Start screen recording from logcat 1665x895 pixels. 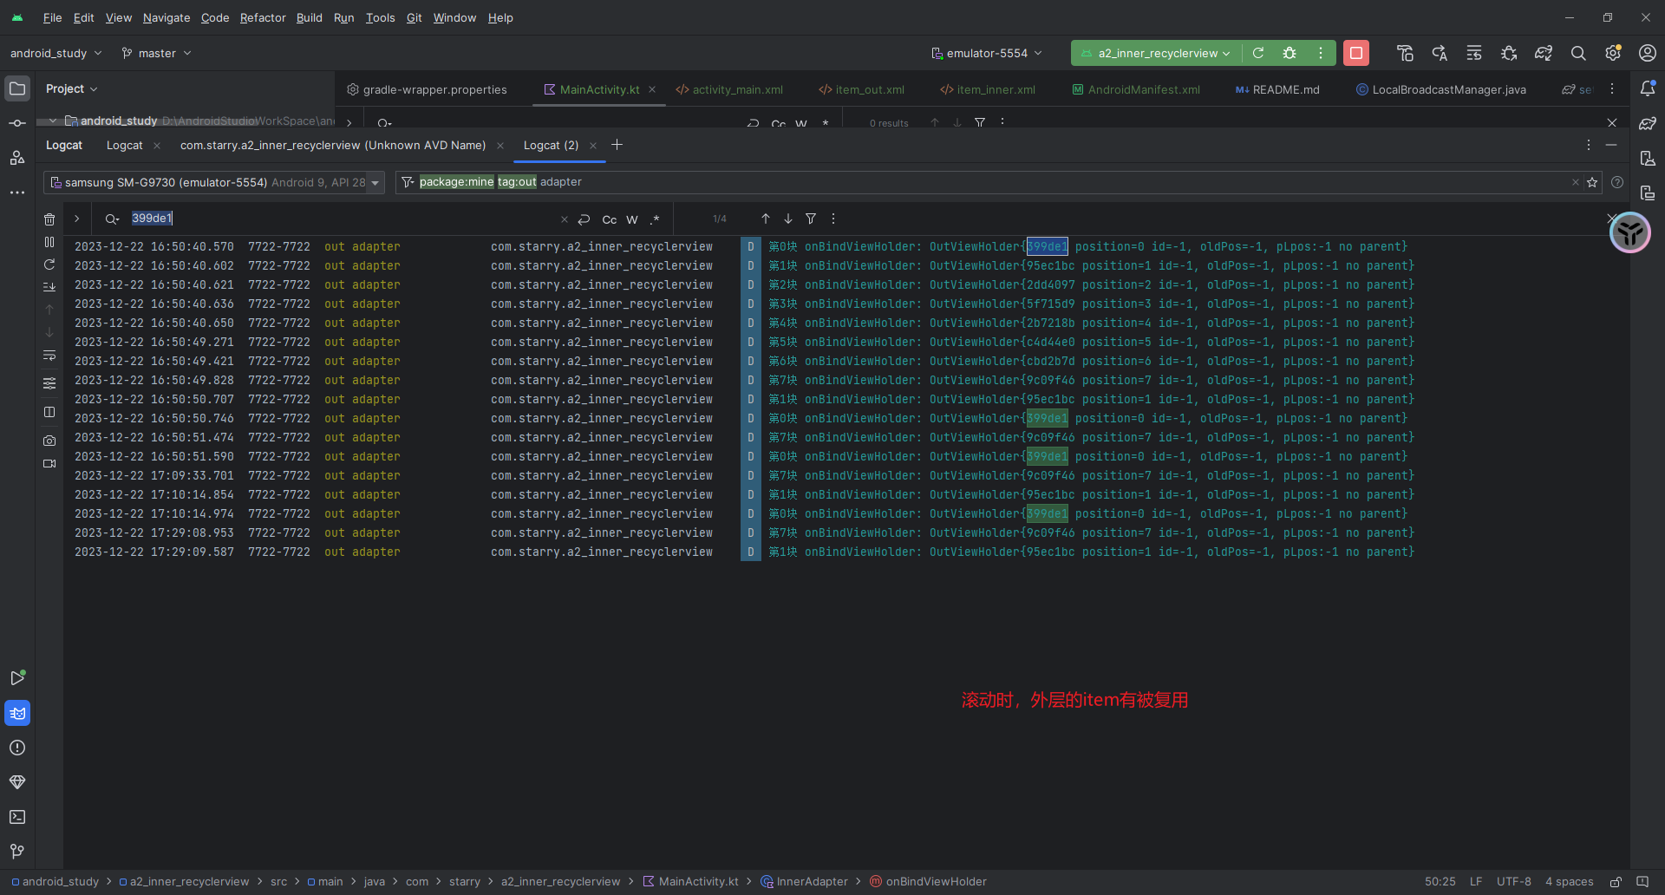pos(49,463)
